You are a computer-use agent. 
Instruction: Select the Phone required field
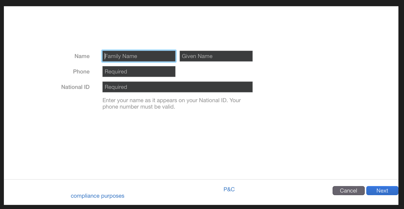(x=139, y=71)
